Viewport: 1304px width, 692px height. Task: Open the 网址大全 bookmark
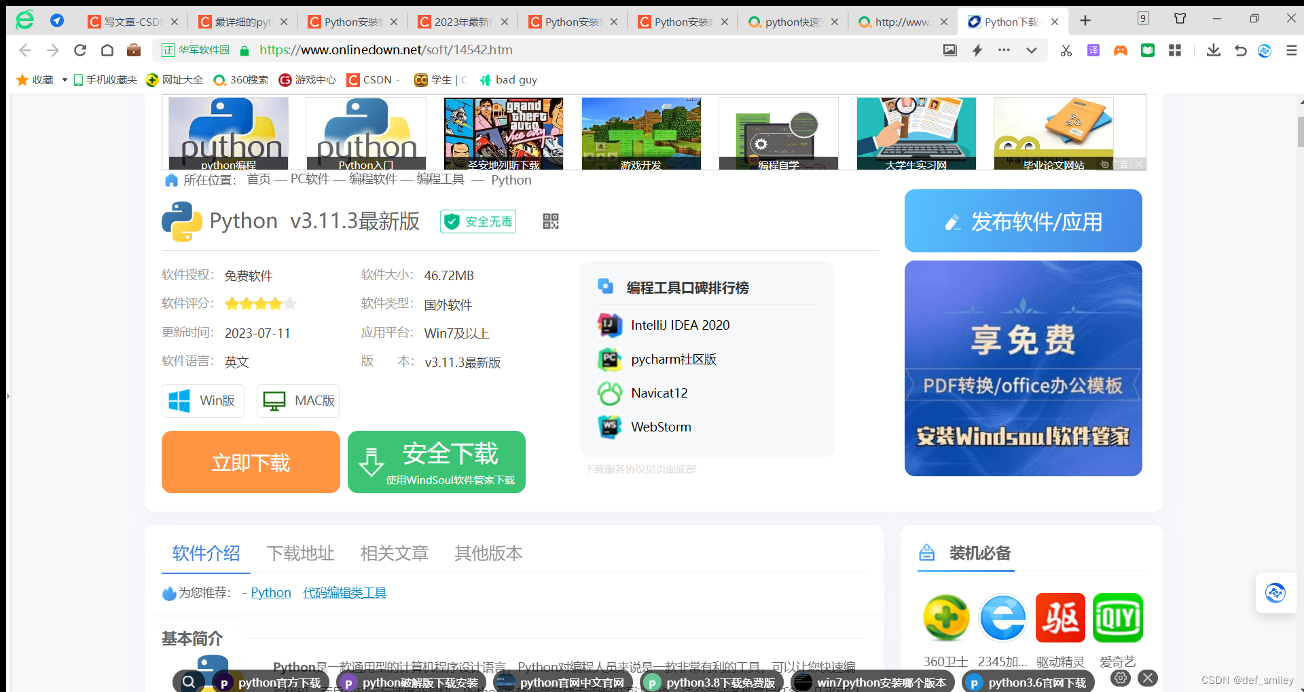tap(175, 80)
